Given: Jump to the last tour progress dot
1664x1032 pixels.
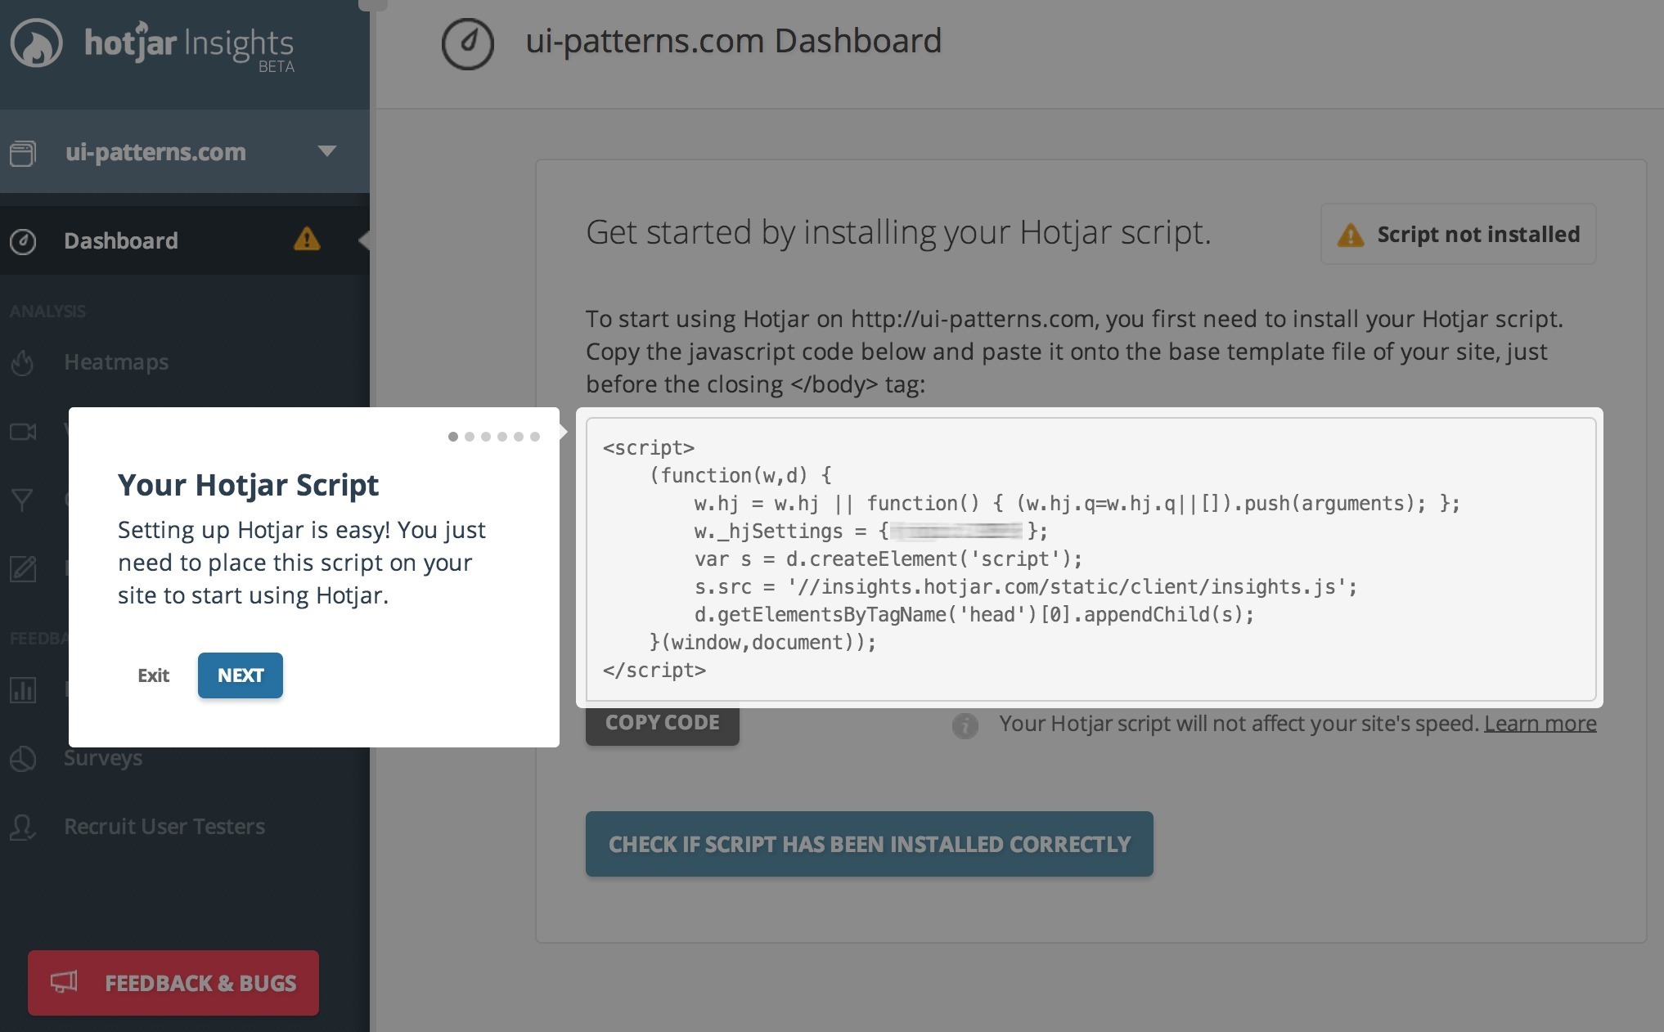Looking at the screenshot, I should pos(535,437).
